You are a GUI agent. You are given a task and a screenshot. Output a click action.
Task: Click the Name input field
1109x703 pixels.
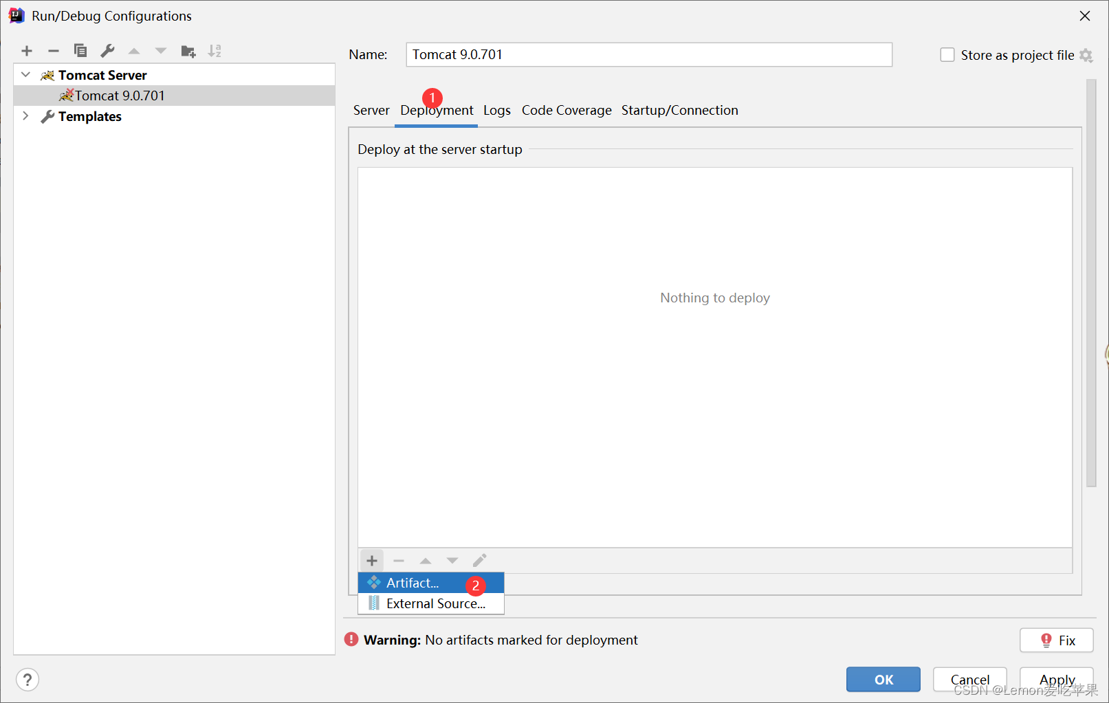tap(649, 55)
